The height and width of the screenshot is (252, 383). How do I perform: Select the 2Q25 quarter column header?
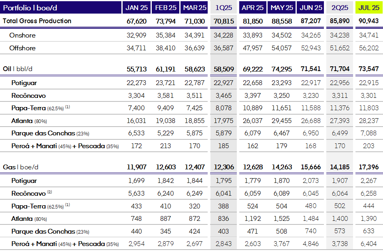340,8
